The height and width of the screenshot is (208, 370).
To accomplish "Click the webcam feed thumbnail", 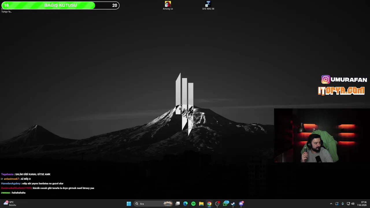I will point(322,135).
